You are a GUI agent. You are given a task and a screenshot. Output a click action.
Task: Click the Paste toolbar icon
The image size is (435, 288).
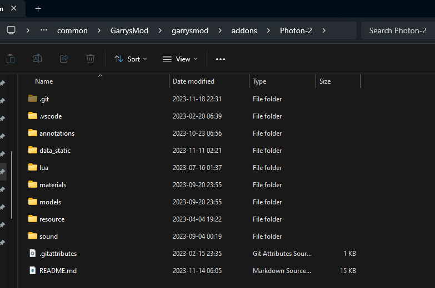pyautogui.click(x=11, y=59)
